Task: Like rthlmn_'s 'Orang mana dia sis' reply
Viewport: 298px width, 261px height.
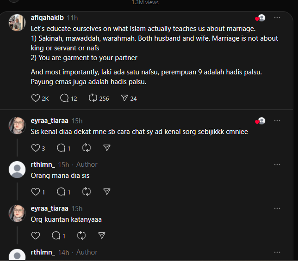Action: 36,191
